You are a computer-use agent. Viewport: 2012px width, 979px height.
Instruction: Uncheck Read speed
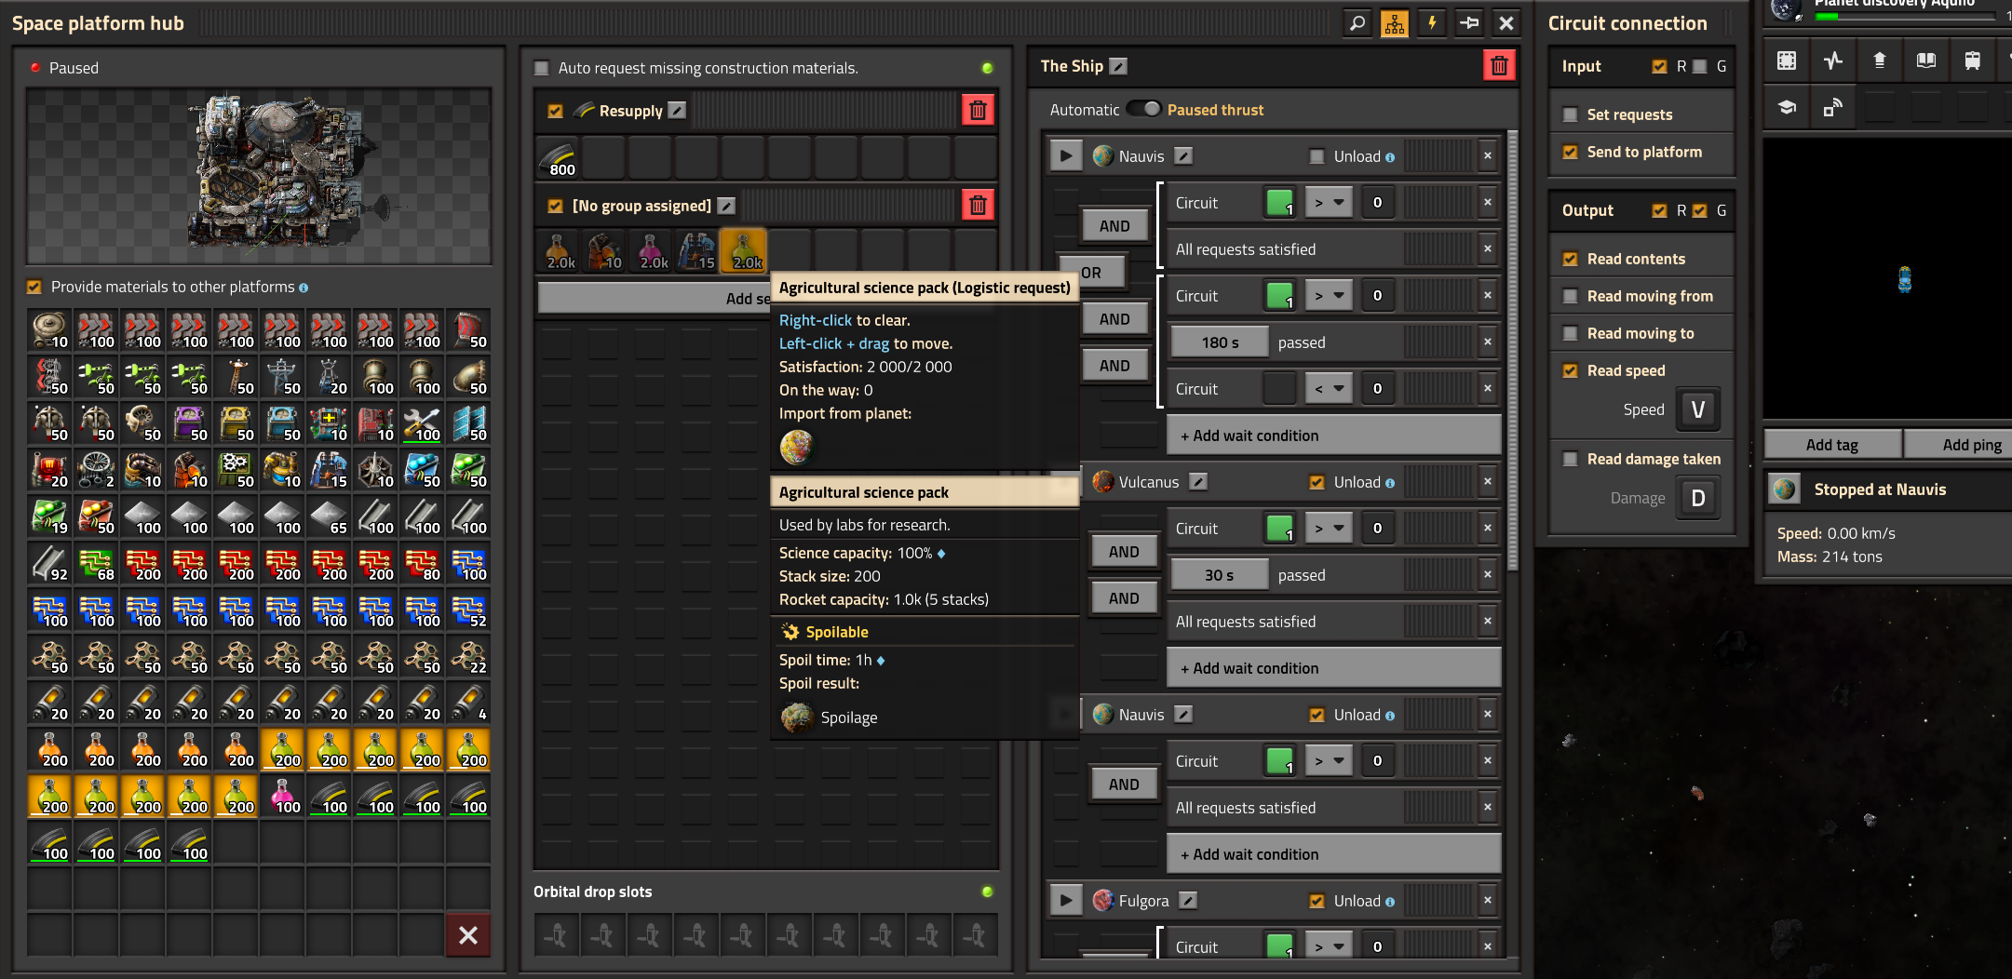point(1571,370)
